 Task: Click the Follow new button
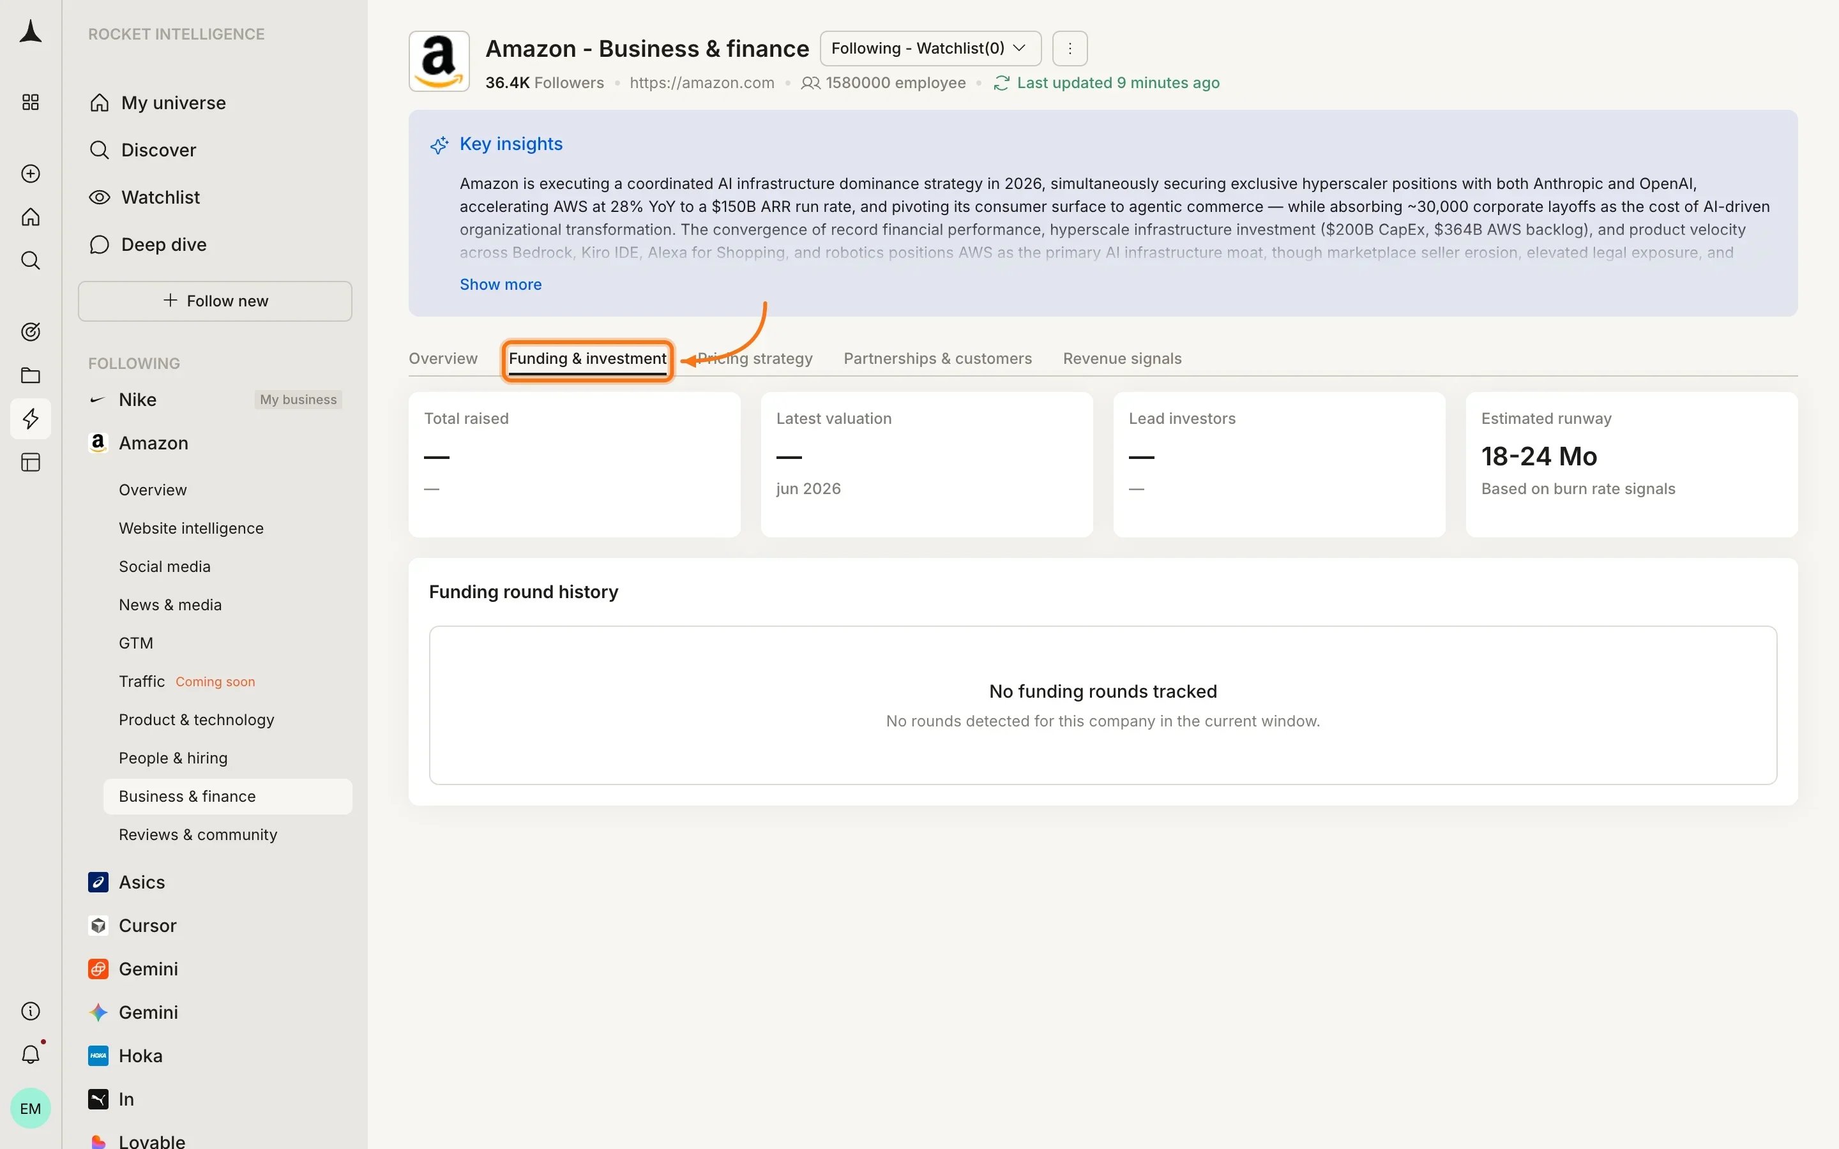[215, 301]
